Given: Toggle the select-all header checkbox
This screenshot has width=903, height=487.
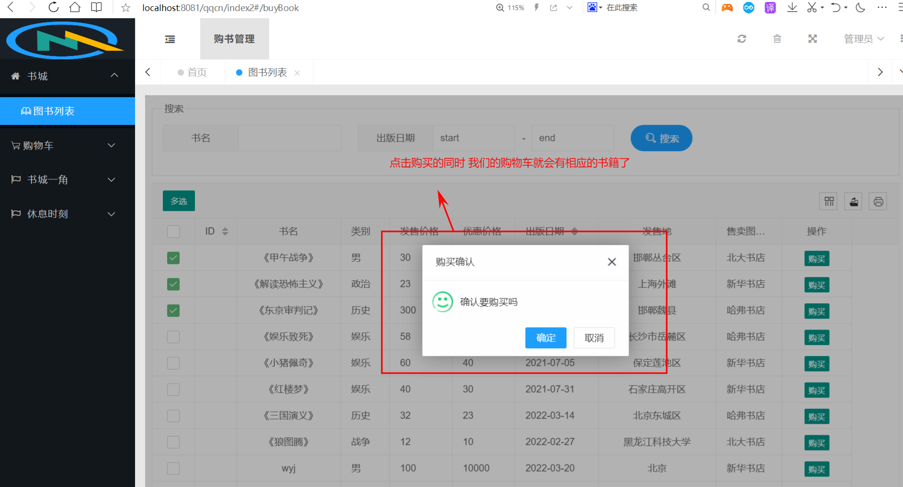Looking at the screenshot, I should 173,232.
